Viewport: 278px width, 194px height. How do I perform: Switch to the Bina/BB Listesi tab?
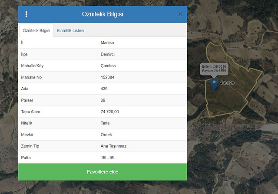point(70,30)
